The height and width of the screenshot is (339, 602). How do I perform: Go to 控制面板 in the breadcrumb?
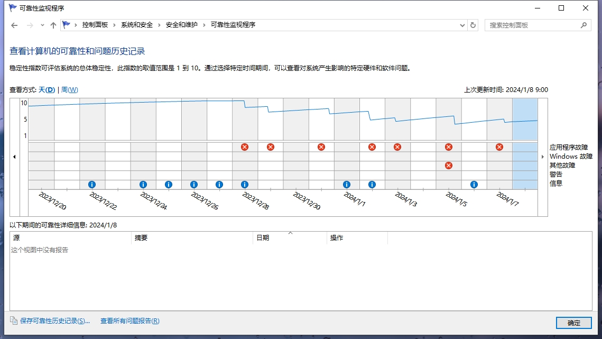95,25
